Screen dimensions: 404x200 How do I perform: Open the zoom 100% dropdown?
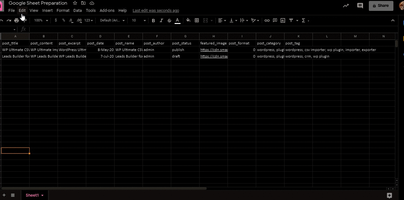[x=41, y=20]
